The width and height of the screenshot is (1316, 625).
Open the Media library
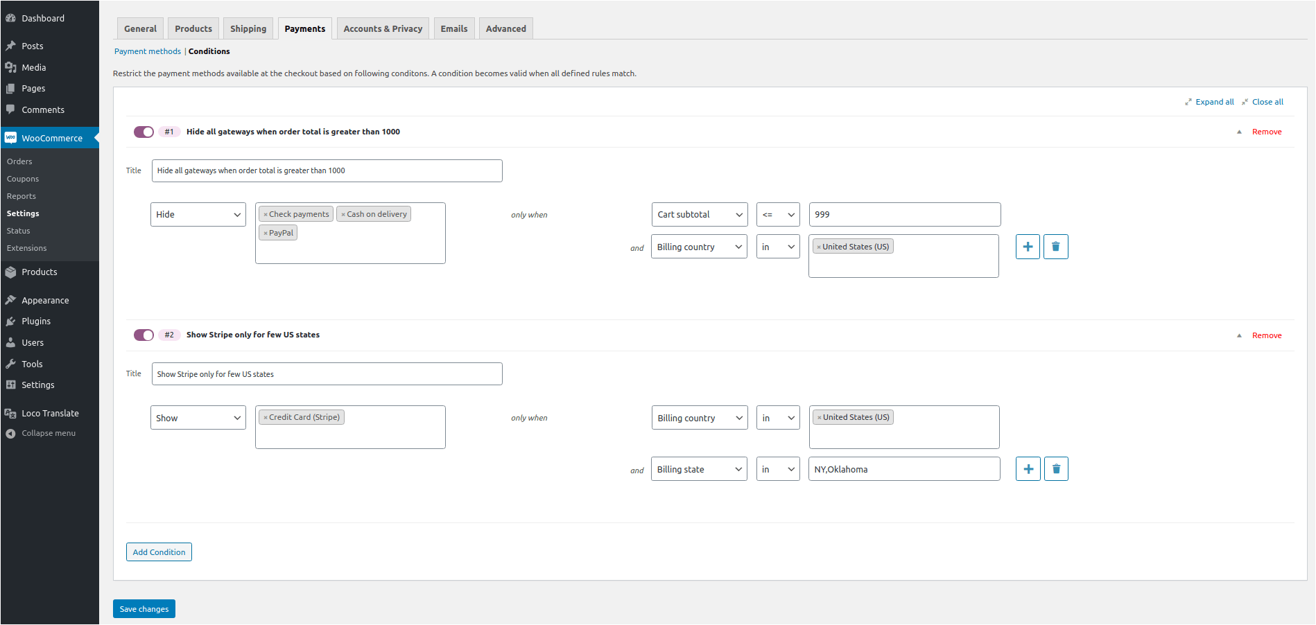[33, 67]
